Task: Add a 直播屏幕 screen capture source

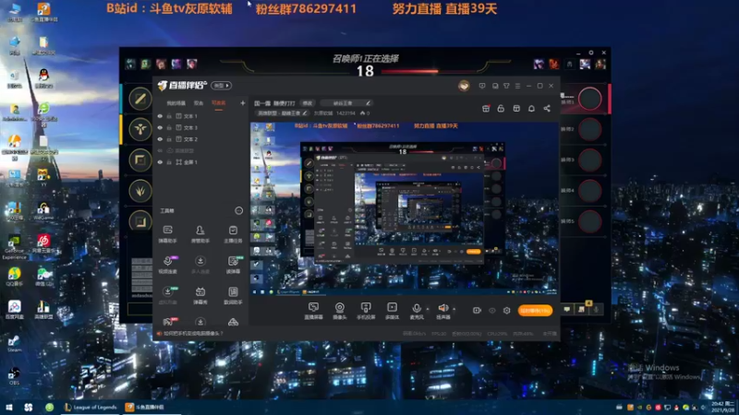Action: (x=313, y=311)
